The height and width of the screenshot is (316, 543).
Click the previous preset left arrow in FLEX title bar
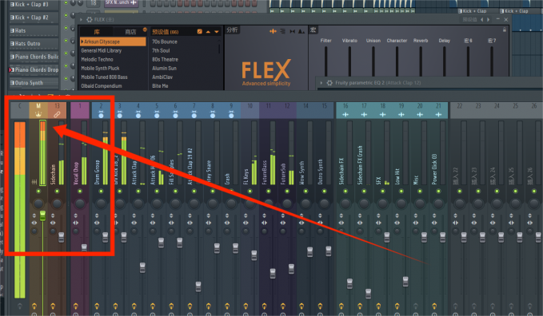click(x=481, y=20)
